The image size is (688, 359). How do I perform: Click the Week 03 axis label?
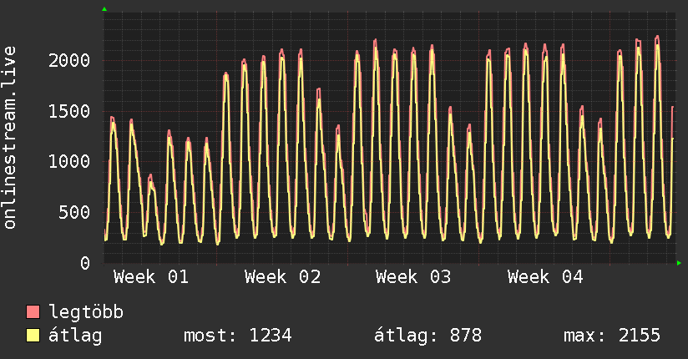(x=413, y=277)
